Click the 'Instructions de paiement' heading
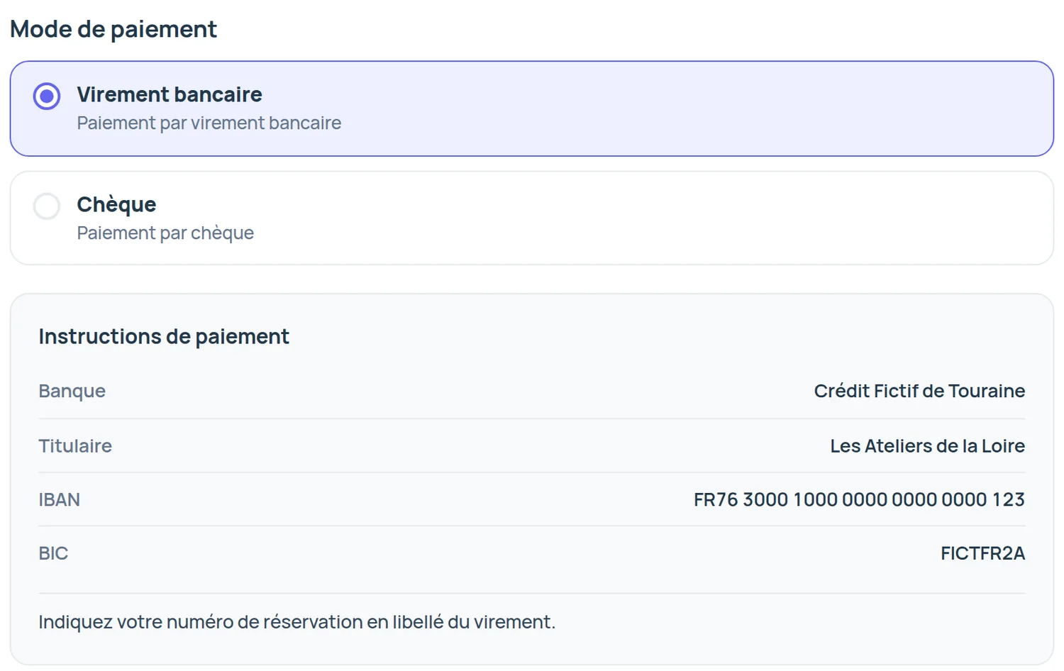 (x=164, y=336)
